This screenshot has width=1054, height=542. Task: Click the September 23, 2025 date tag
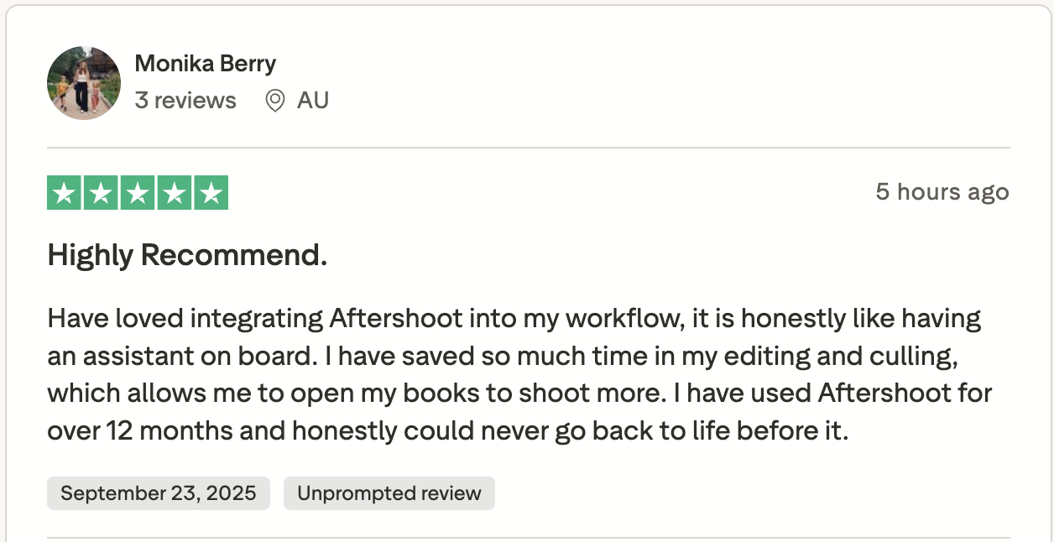pos(158,493)
